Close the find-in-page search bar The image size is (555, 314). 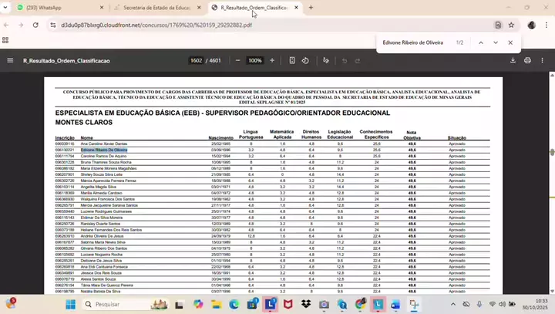click(510, 42)
